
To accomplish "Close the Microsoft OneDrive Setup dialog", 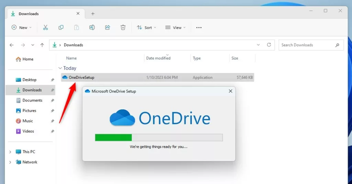I will click(231, 91).
